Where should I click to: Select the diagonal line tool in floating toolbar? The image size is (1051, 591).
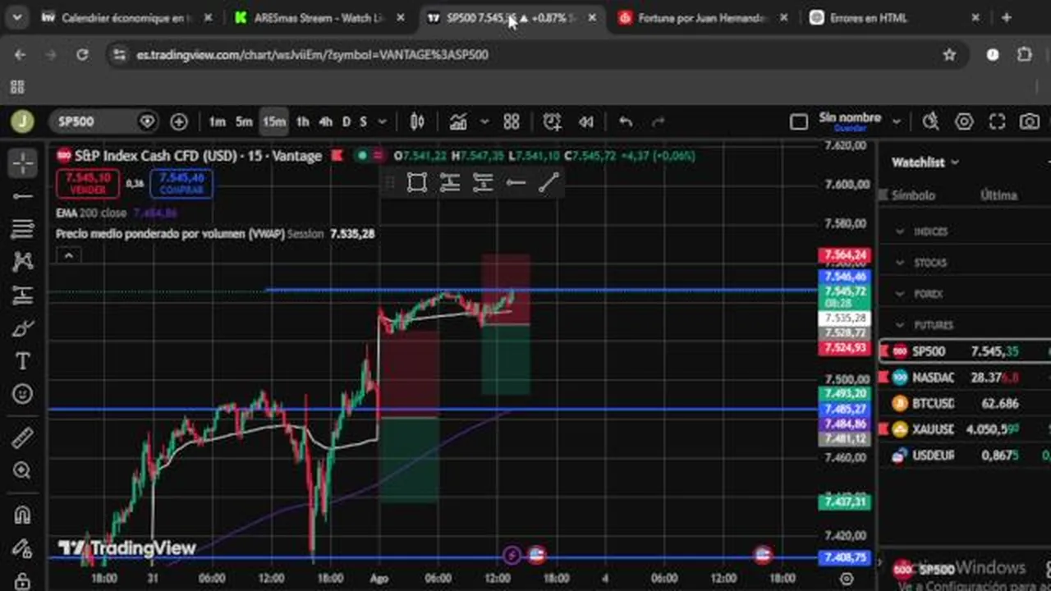548,182
